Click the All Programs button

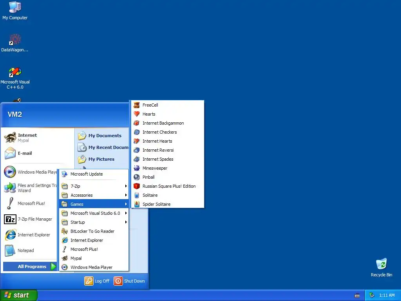(x=30, y=267)
